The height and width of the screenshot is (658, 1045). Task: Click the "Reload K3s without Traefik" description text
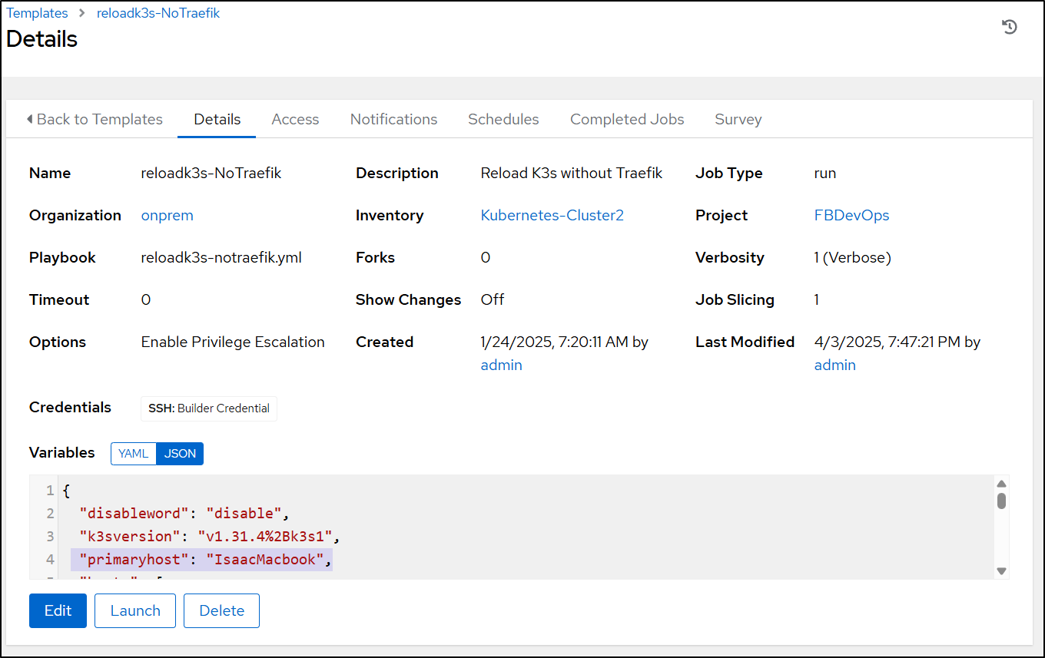[x=572, y=173]
